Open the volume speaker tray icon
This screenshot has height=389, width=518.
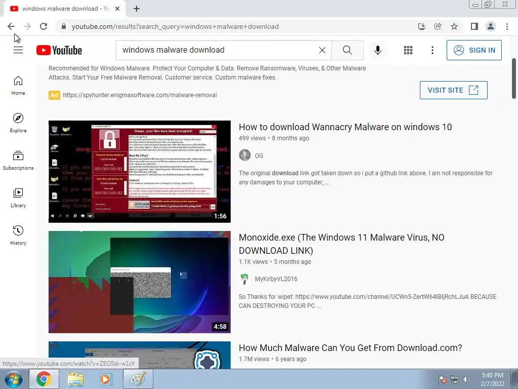466,379
